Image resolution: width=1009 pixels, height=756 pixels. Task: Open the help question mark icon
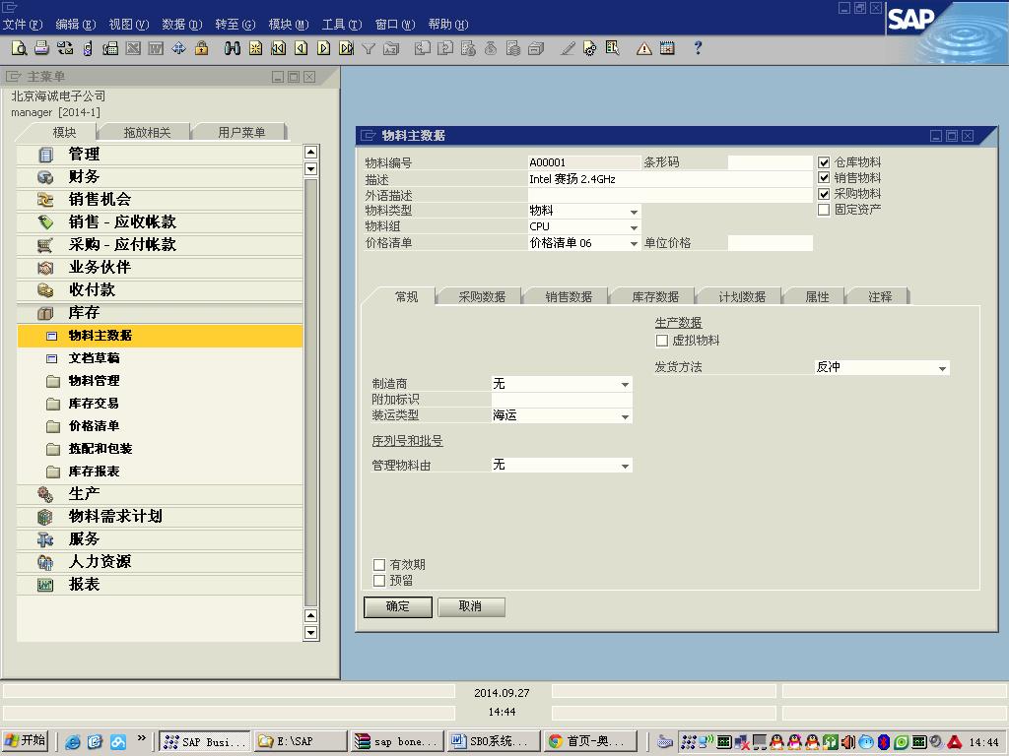pyautogui.click(x=698, y=48)
